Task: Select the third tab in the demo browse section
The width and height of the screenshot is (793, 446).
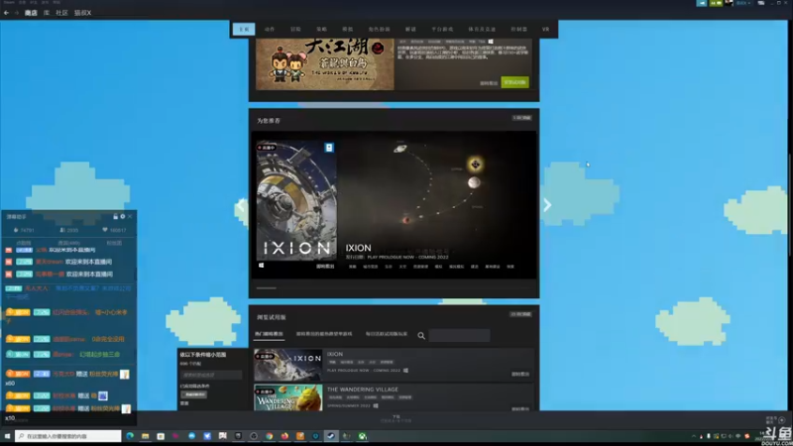Action: 387,334
